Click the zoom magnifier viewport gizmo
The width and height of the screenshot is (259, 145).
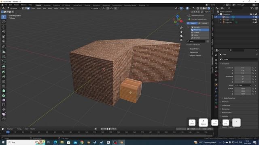(x=181, y=28)
